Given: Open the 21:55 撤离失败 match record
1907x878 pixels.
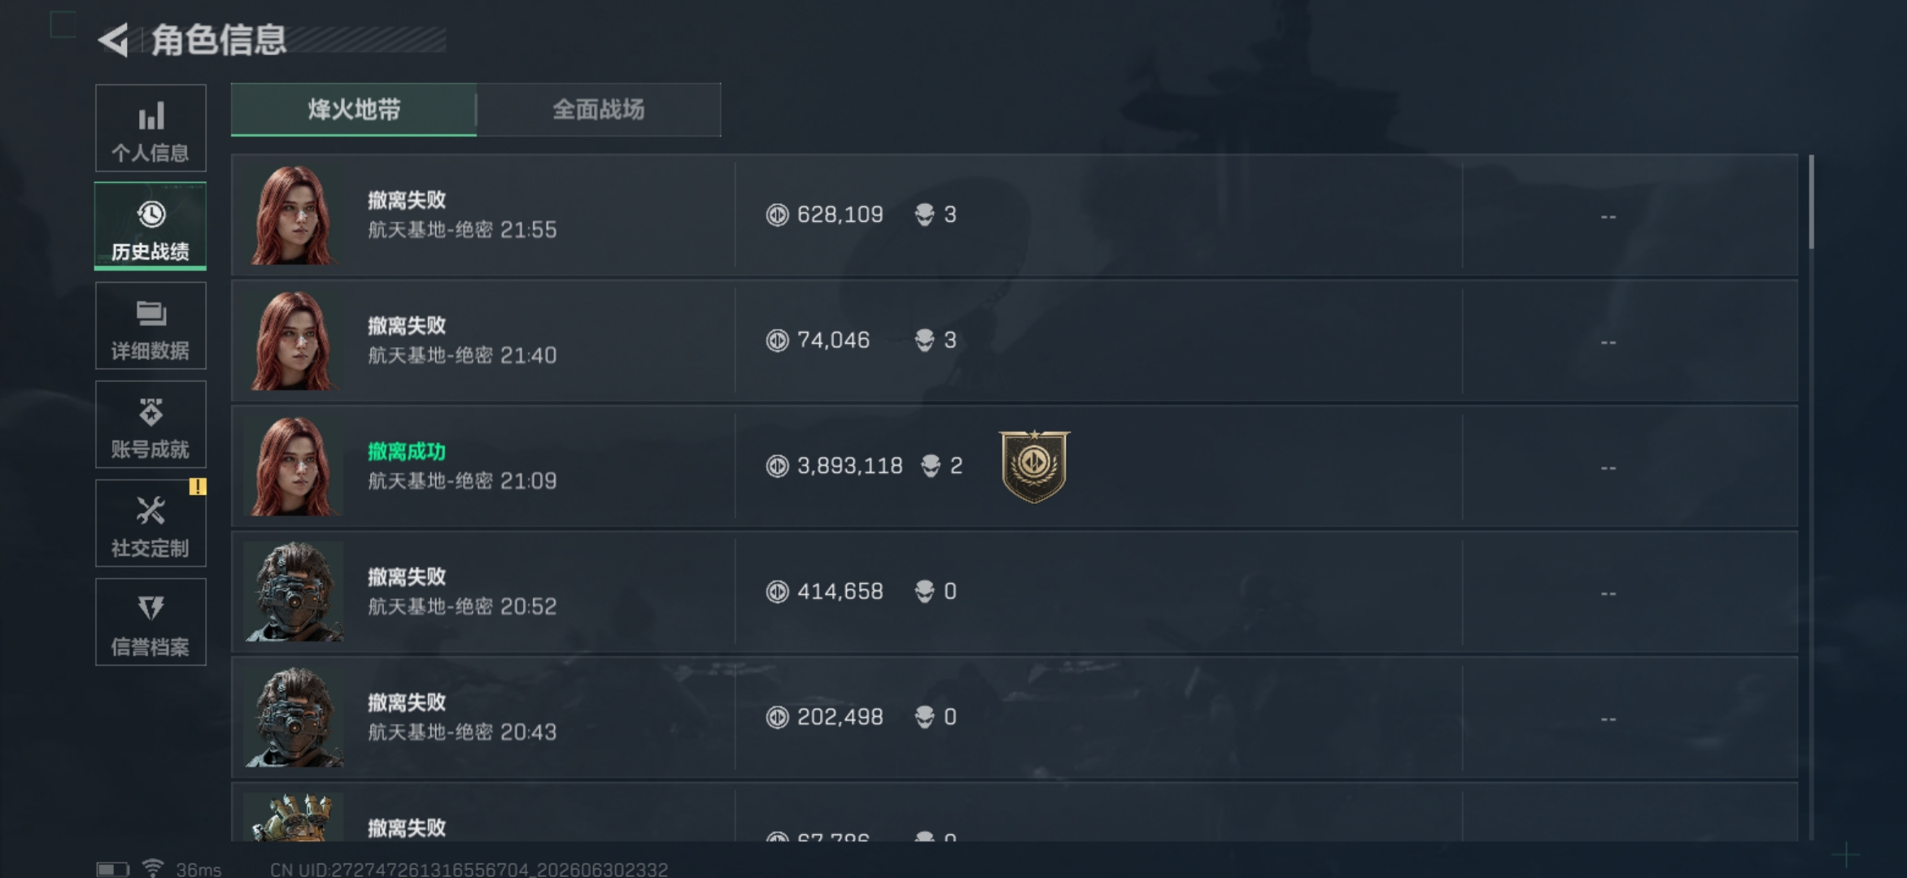Looking at the screenshot, I should click(x=1015, y=215).
